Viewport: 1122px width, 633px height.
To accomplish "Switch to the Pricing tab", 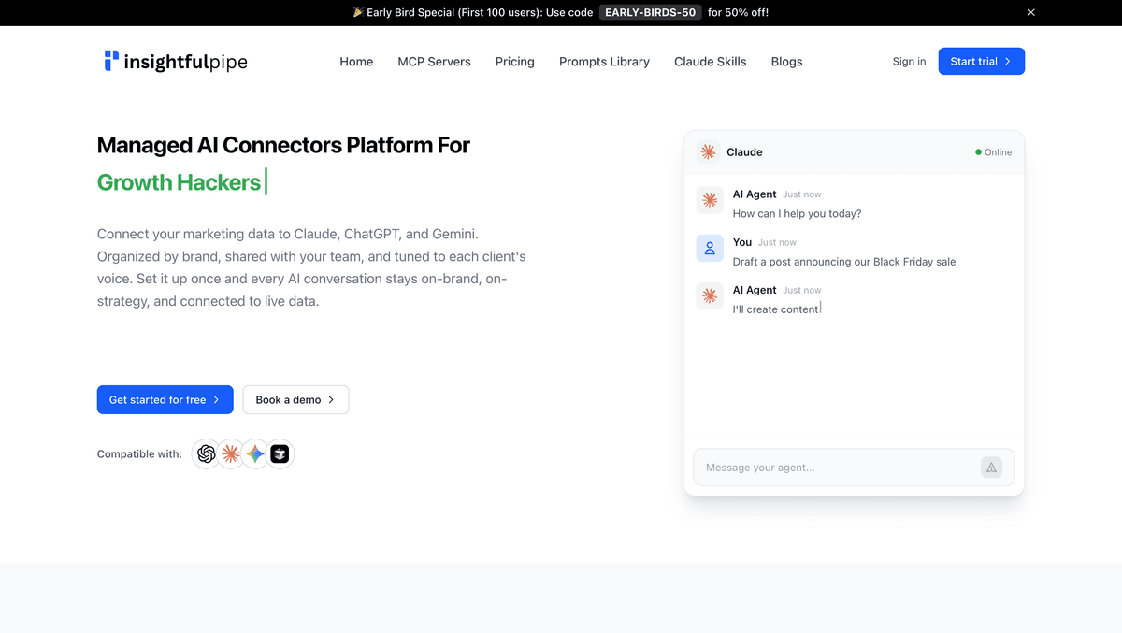I will click(x=514, y=61).
